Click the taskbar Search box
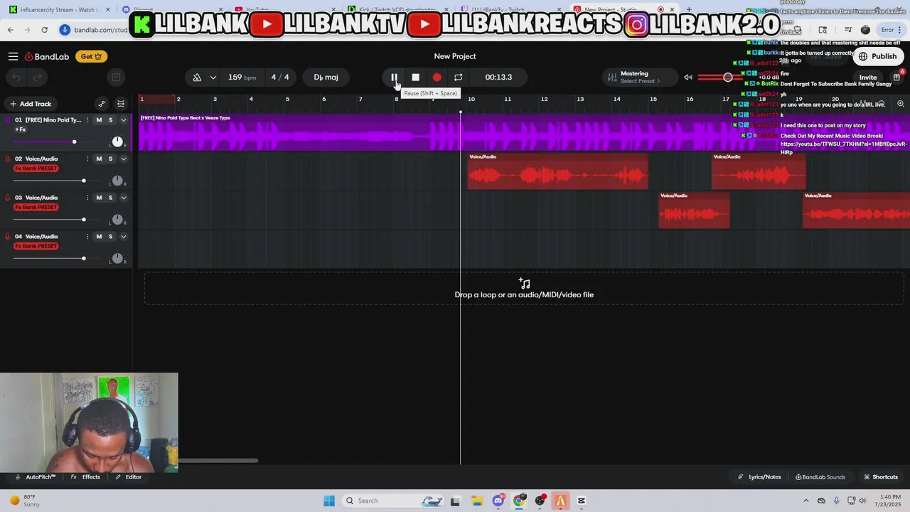Viewport: 910px width, 512px height. (393, 501)
